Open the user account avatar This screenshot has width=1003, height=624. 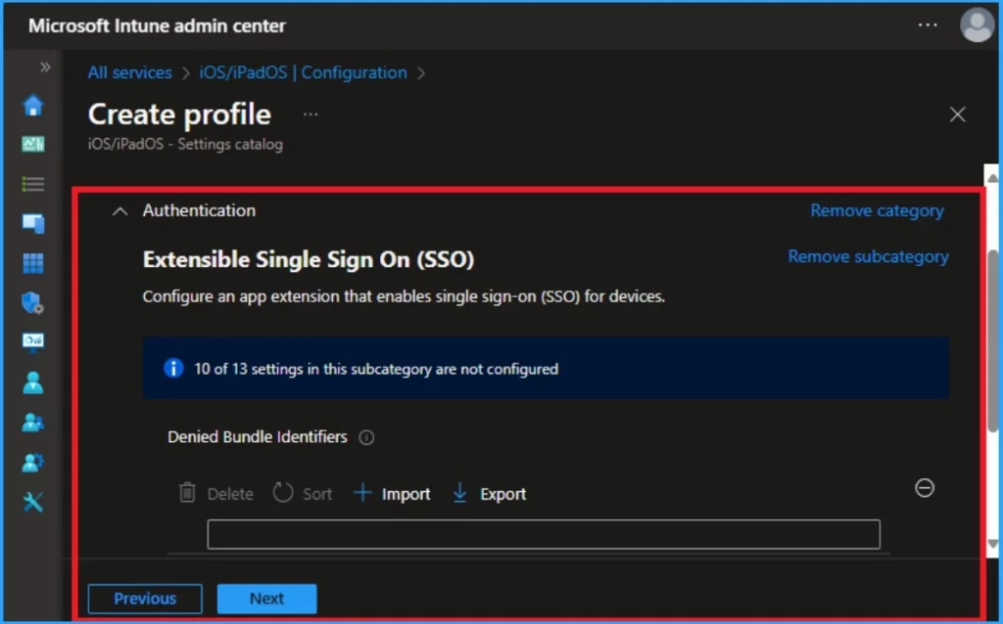pos(977,24)
